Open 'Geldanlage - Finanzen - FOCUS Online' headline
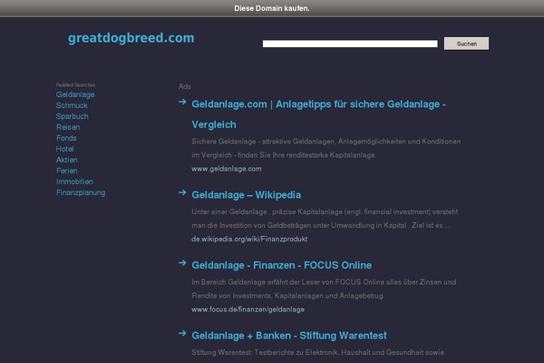 tap(281, 265)
